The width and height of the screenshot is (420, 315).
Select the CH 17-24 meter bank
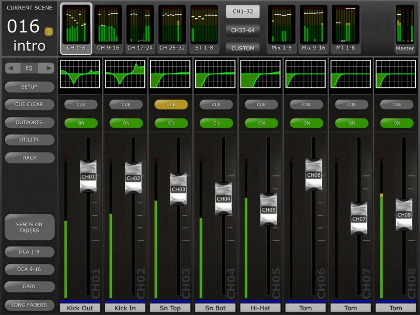coord(140,29)
